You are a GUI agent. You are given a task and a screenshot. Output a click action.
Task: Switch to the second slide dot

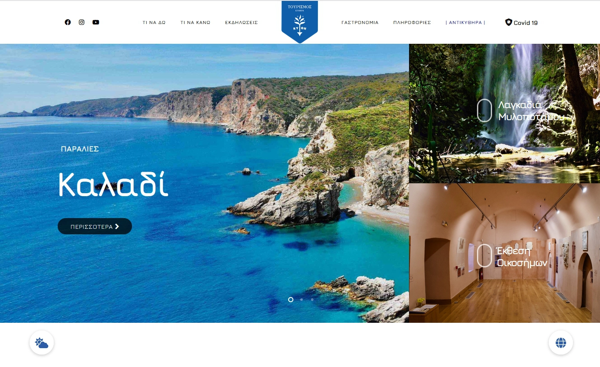[302, 300]
